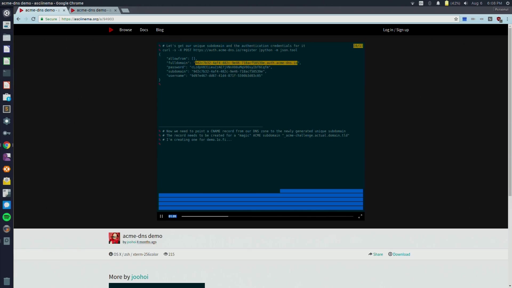Click the blue extension icon in the toolbar
512x288 pixels.
(x=465, y=19)
